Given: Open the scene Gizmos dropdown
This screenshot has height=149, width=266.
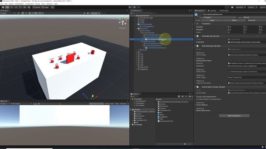Looking at the screenshot, I should [x=96, y=13].
